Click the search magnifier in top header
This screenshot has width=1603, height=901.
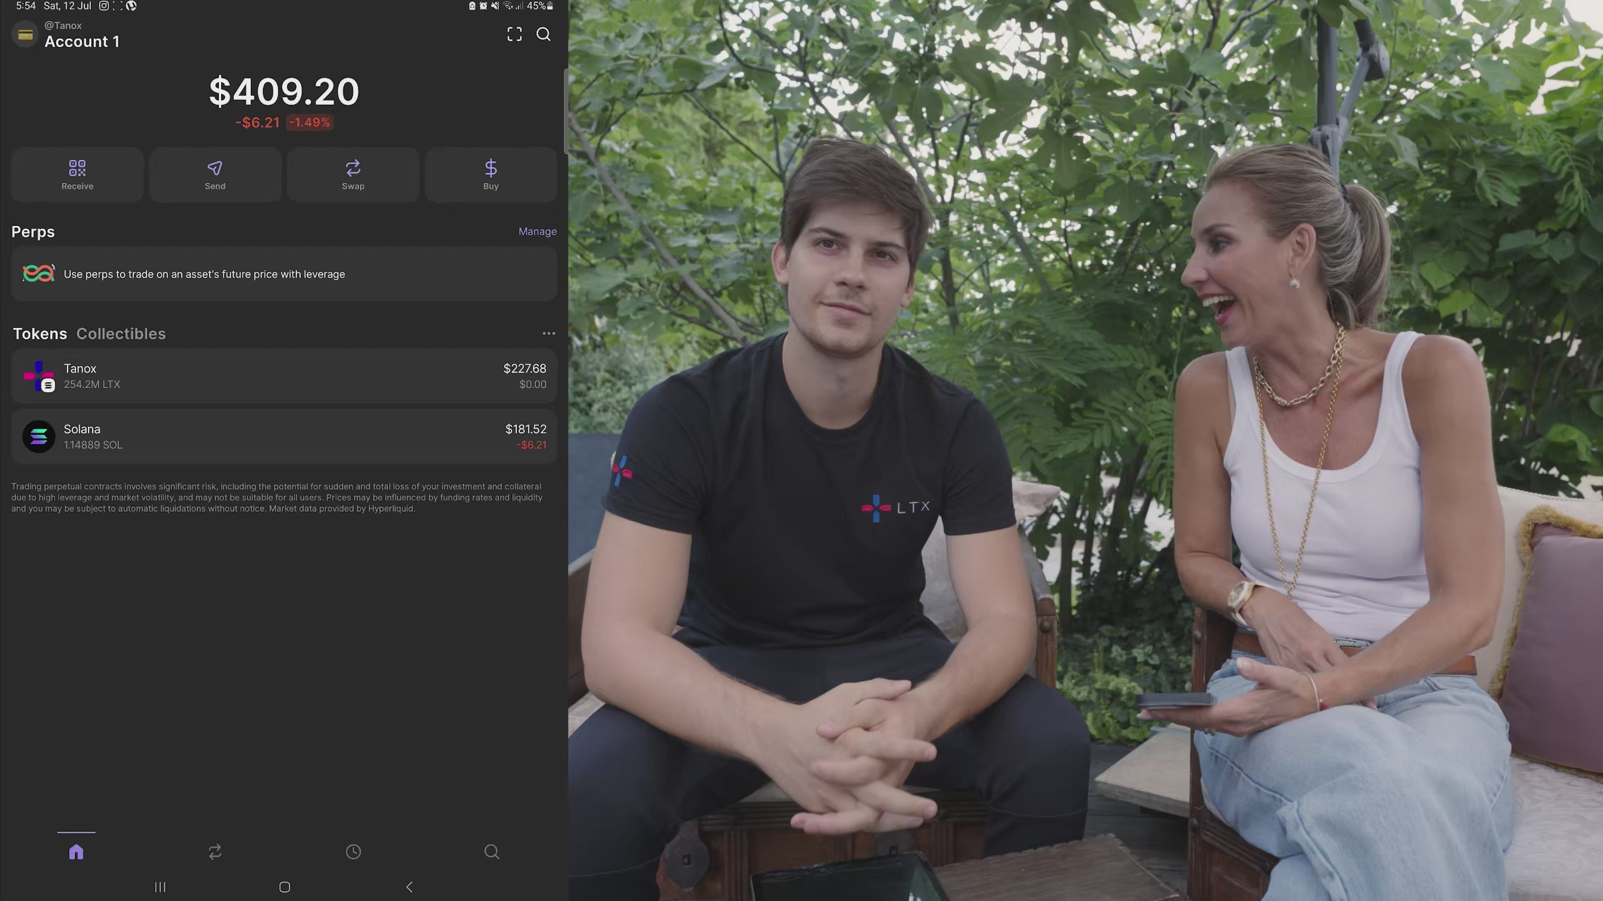[543, 34]
